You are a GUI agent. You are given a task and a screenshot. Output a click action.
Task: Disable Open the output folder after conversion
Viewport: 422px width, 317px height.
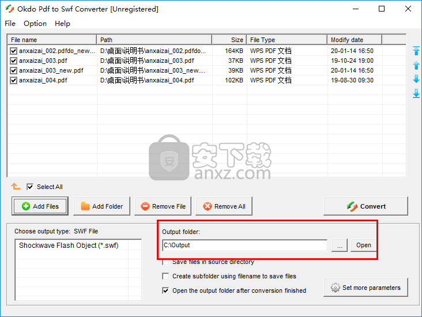(x=165, y=290)
